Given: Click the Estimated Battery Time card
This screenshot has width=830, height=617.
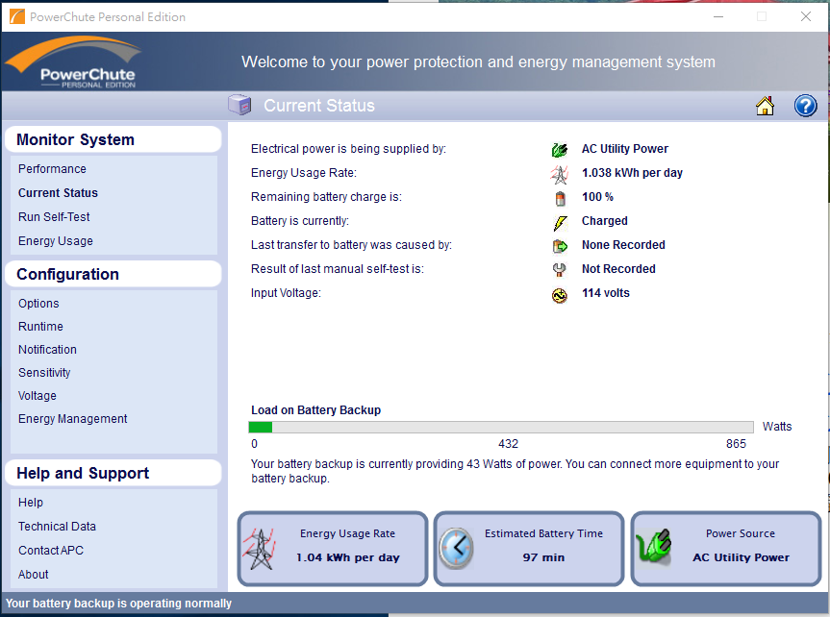Looking at the screenshot, I should 529,549.
